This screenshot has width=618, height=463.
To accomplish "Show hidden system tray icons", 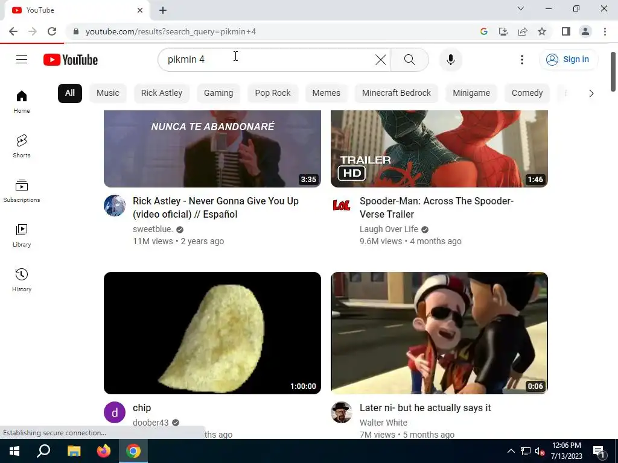I will pyautogui.click(x=511, y=451).
